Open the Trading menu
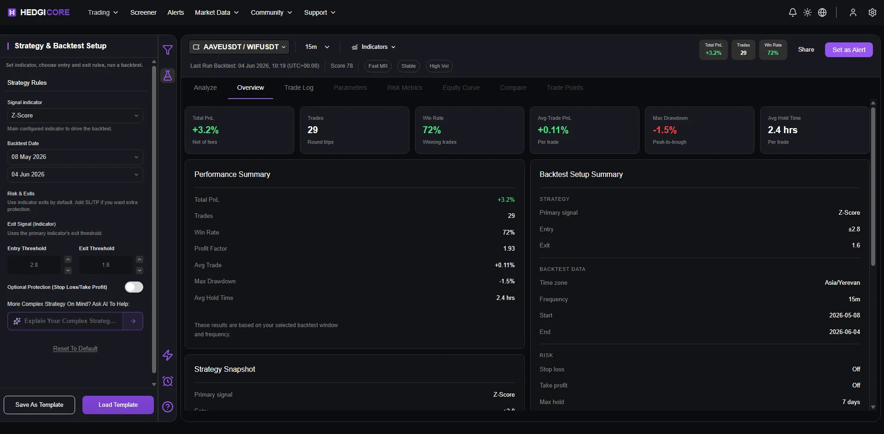This screenshot has width=884, height=434. pos(103,12)
